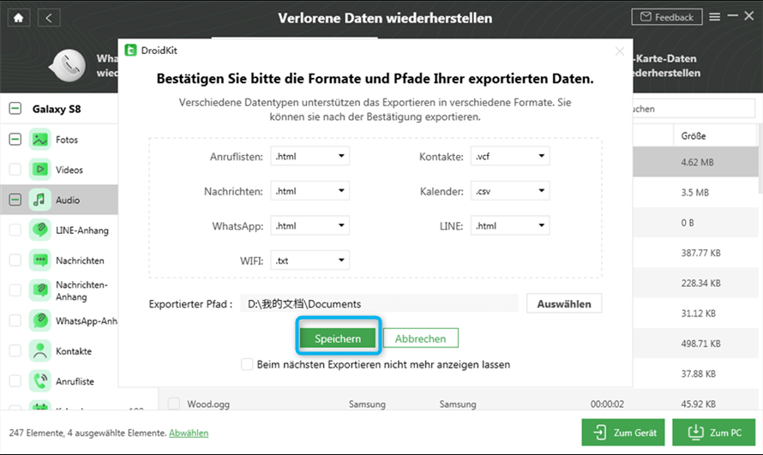Check the Anrufliste checkbox
The image size is (763, 455).
[x=15, y=381]
